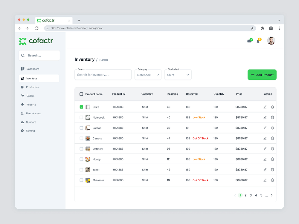The width and height of the screenshot is (299, 224).
Task: Toggle the checkbox for Notebook row
Action: [81, 117]
